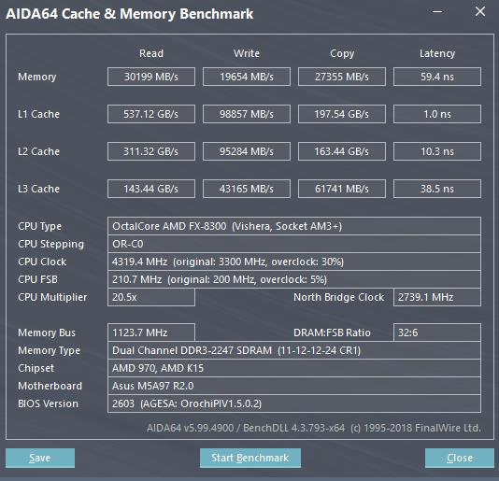Select the L3 Cache Copy 61741 MB/s field
The width and height of the screenshot is (499, 481).
[x=342, y=189]
